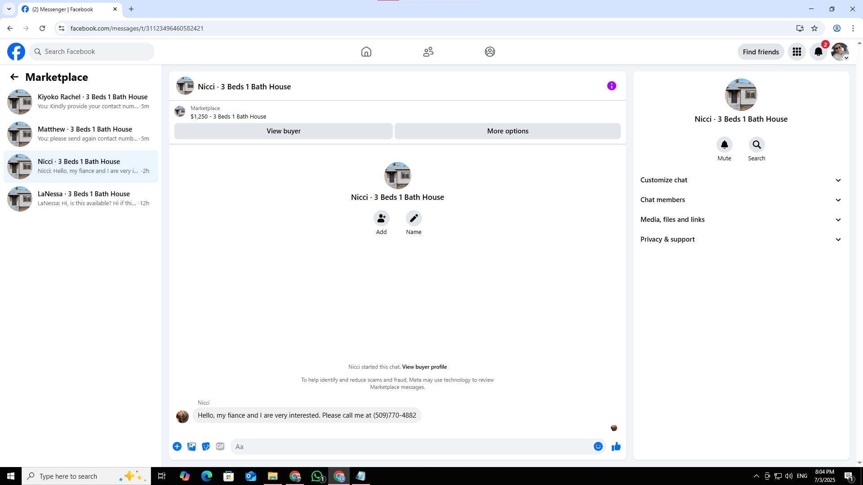Expand Media, files and links section
863x485 pixels.
coord(741,220)
